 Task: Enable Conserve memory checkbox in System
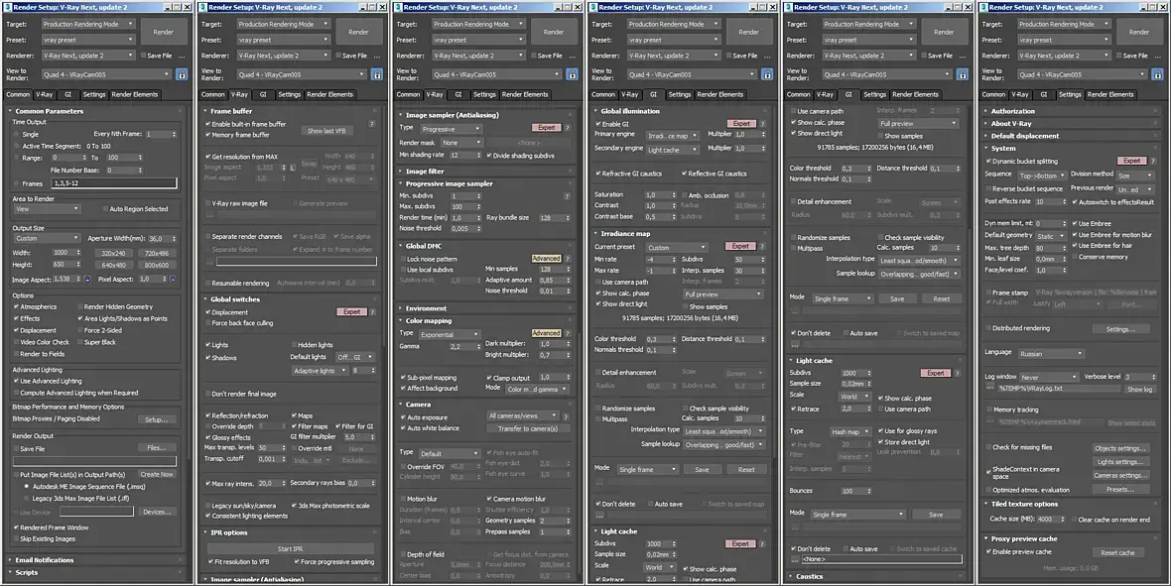click(1076, 257)
